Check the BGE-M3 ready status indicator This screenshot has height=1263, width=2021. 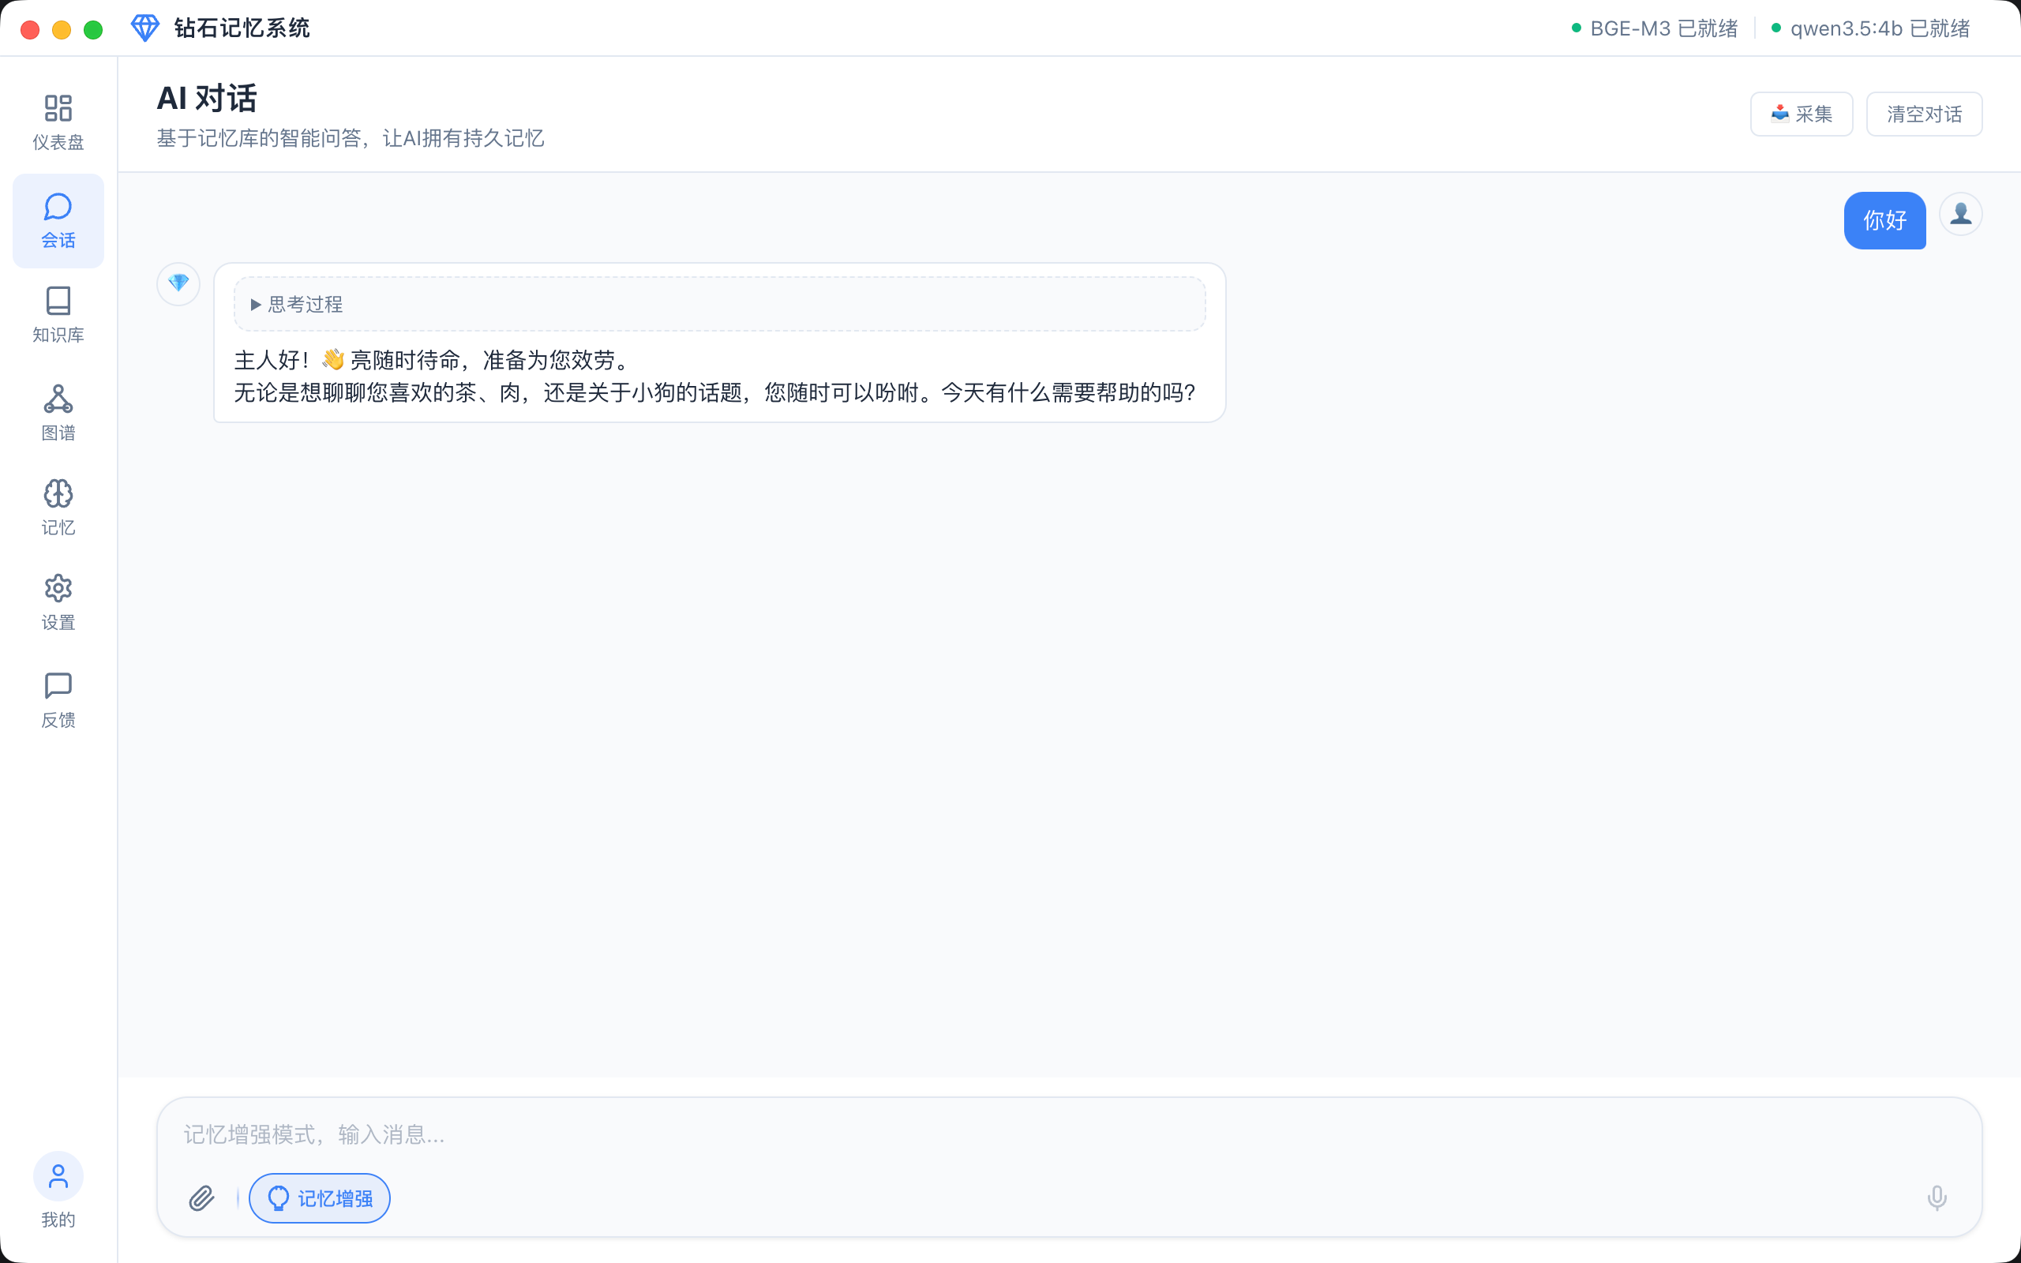[x=1655, y=28]
